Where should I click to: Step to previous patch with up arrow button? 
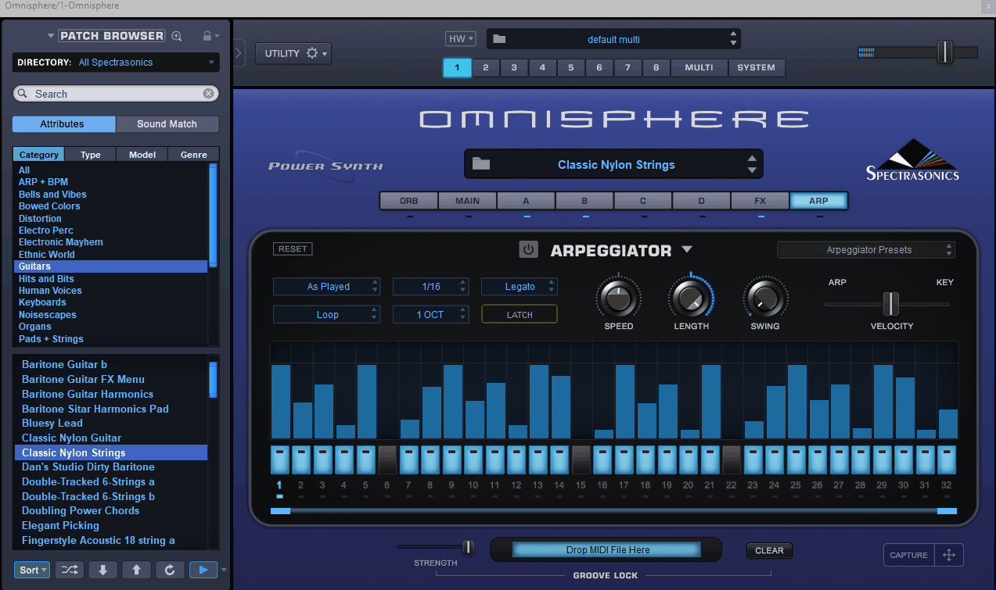click(136, 570)
